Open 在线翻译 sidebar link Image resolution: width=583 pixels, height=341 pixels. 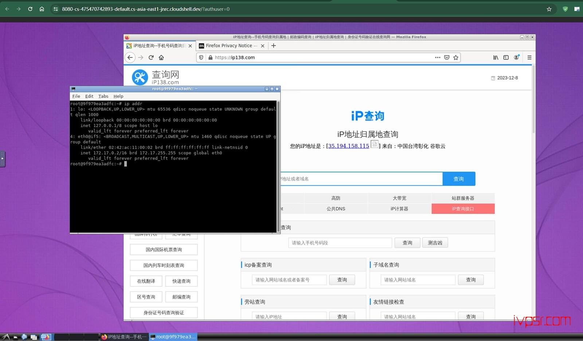(x=146, y=281)
